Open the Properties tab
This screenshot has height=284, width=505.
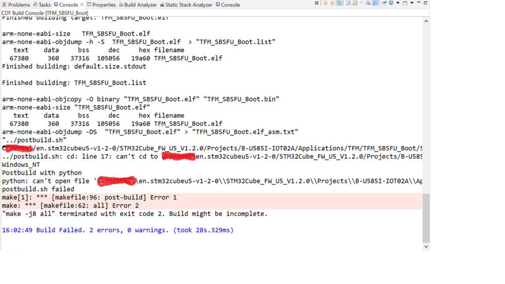102,5
